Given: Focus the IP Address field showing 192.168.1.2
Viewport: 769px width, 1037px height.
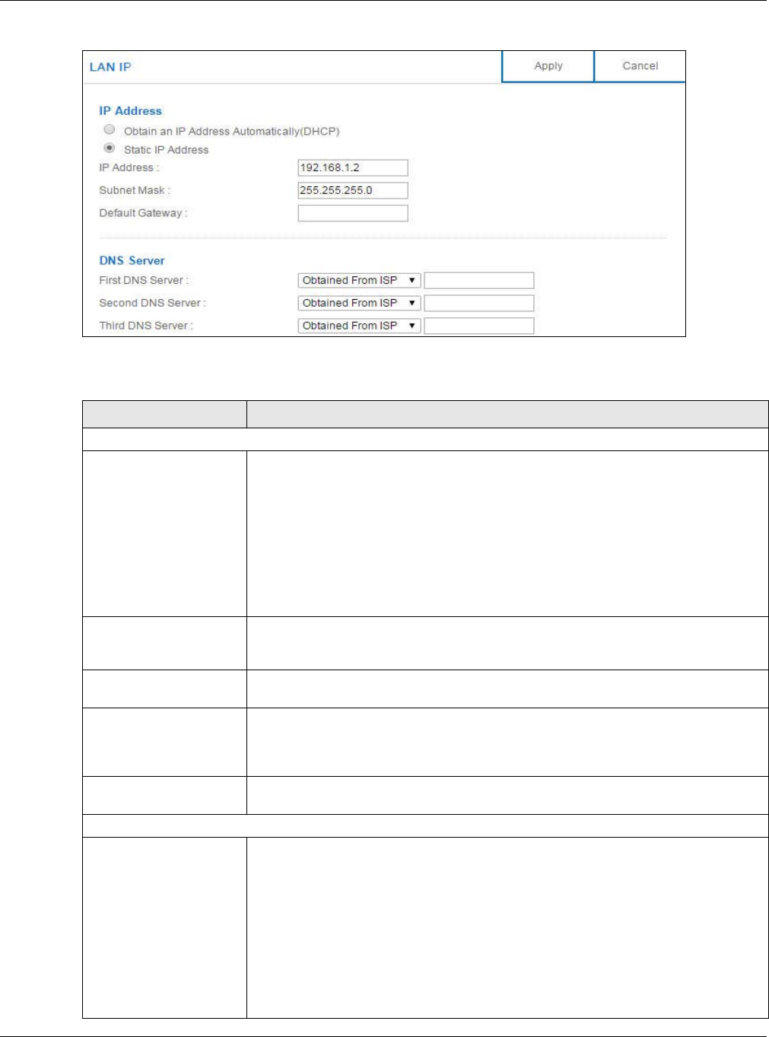Looking at the screenshot, I should click(353, 168).
